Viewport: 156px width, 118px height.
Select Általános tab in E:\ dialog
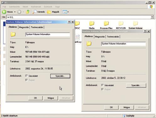13,27
